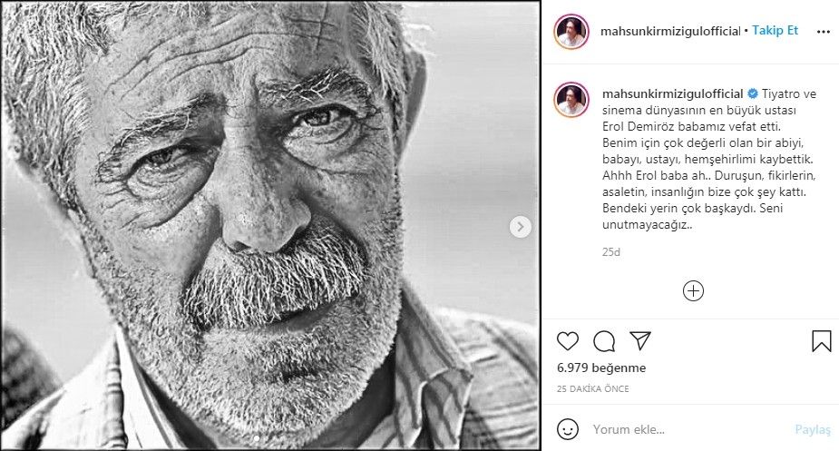
Task: Click the black-and-white portrait photo
Action: 270,226
